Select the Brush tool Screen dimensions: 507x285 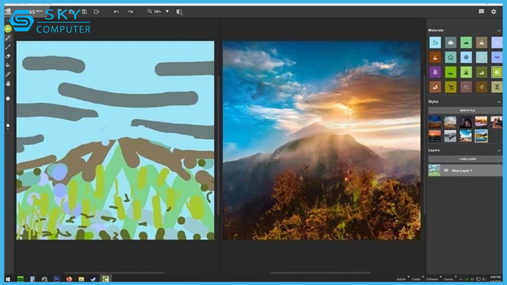8,38
